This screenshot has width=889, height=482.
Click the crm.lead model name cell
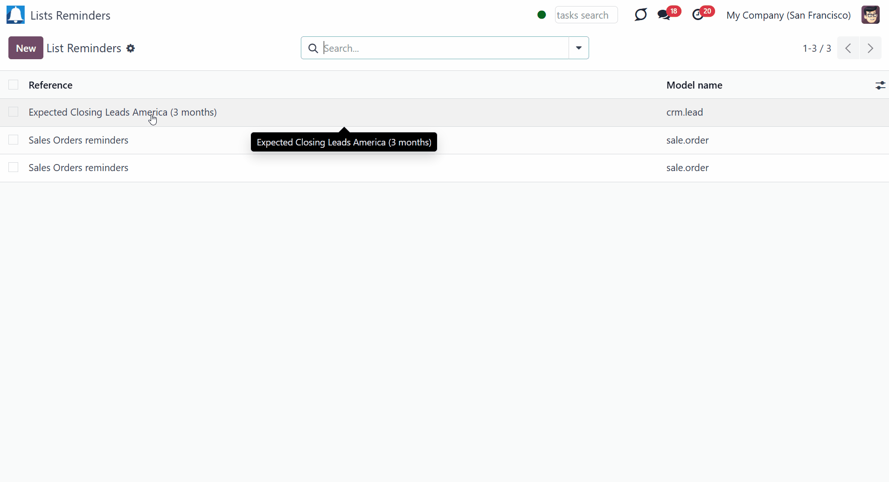tap(684, 112)
